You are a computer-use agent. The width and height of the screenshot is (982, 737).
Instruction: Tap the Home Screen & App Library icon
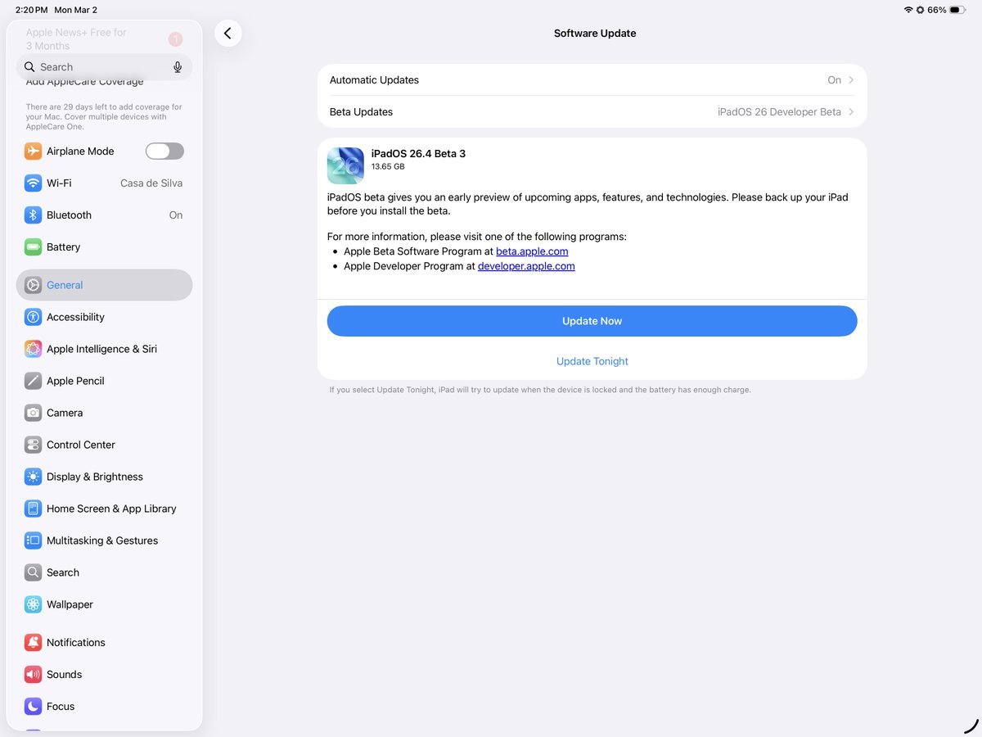(x=33, y=509)
